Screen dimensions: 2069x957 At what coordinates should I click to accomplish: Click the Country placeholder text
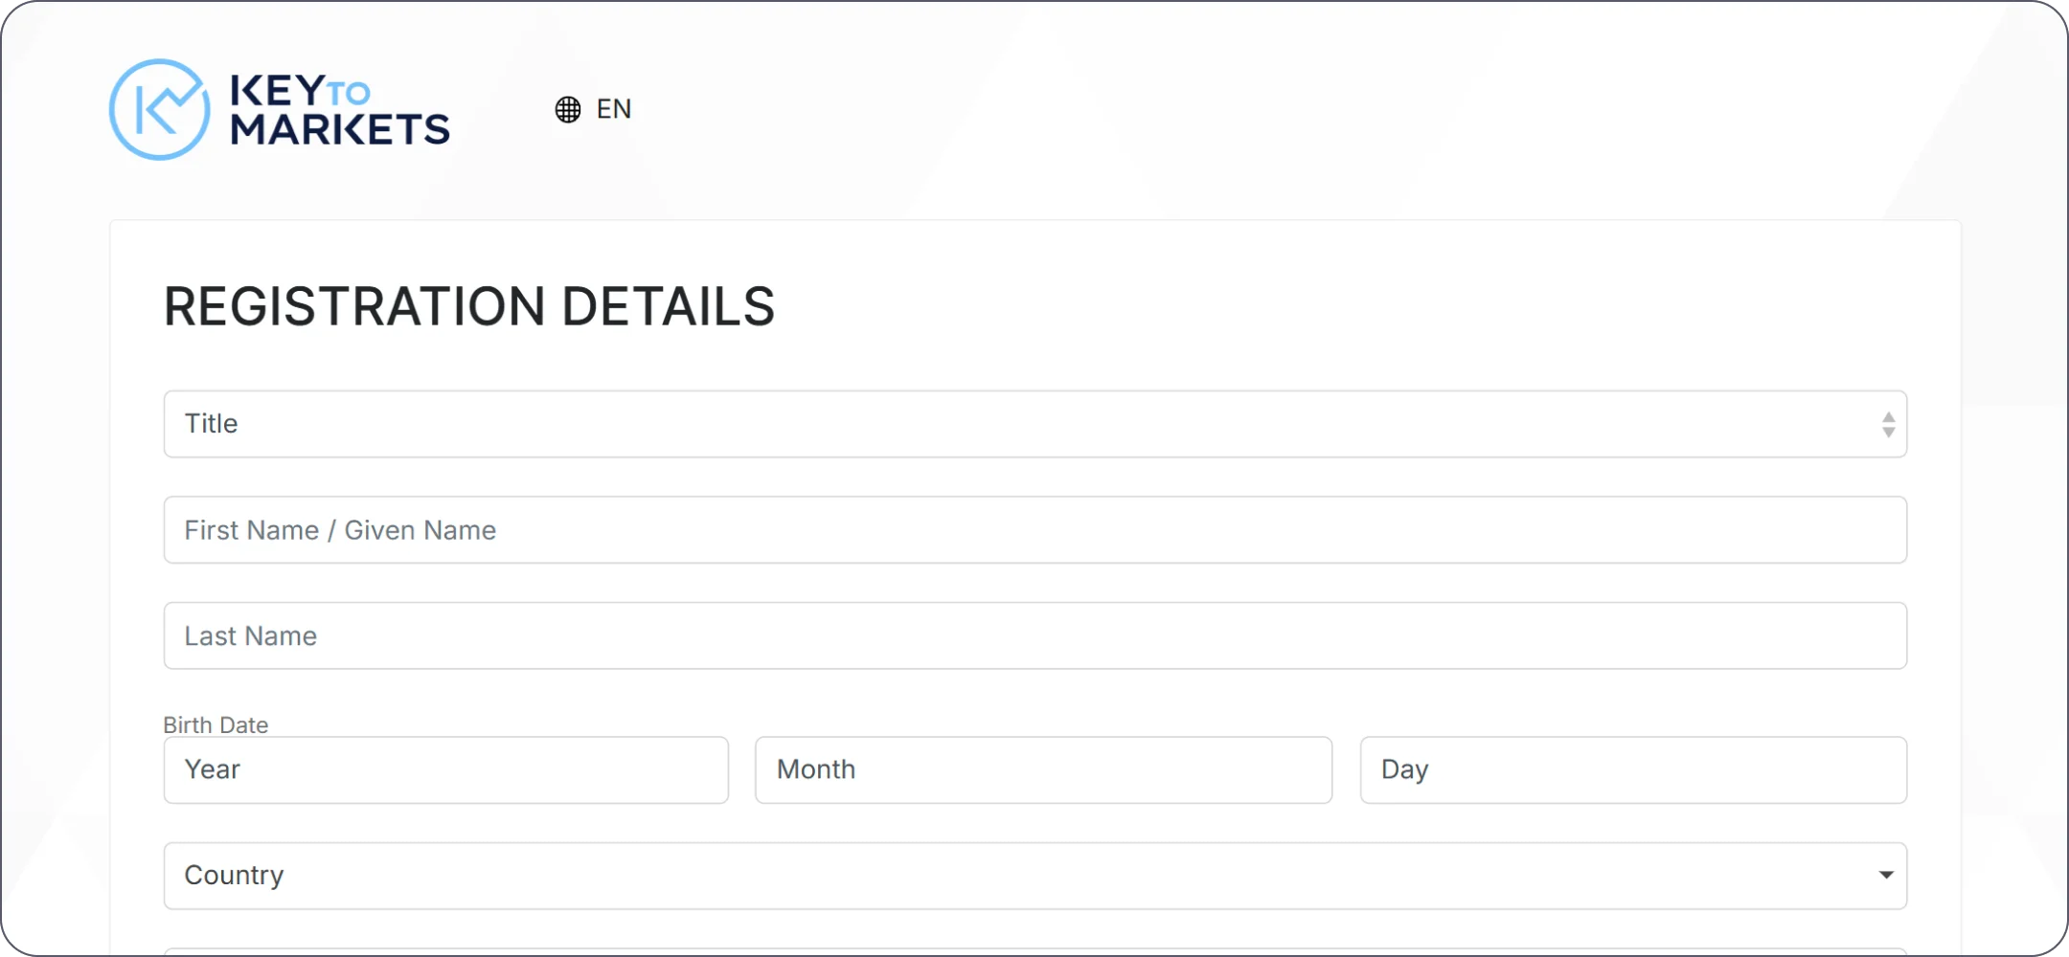[234, 876]
